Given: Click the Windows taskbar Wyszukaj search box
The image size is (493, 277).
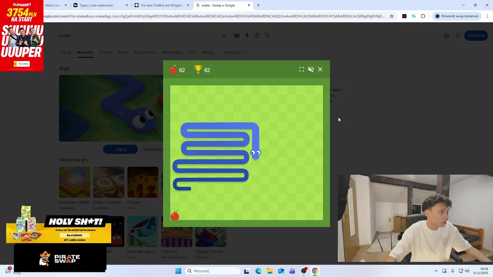Looking at the screenshot, I should pyautogui.click(x=213, y=271).
